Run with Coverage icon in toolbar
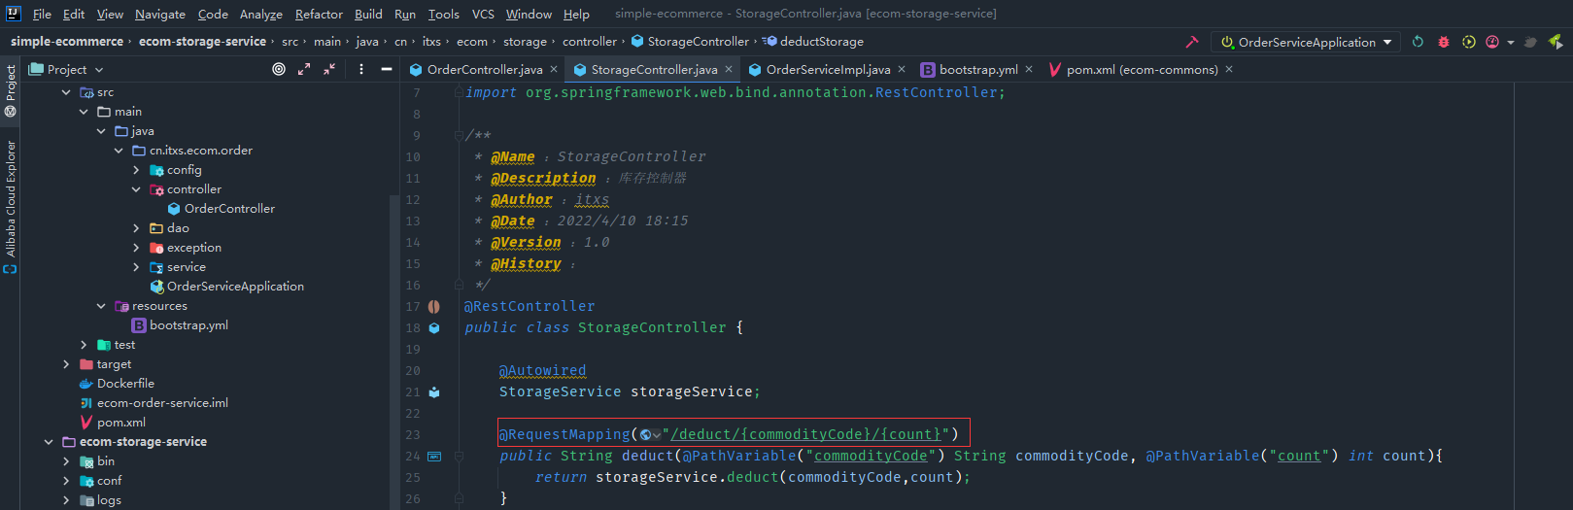1573x510 pixels. [1469, 42]
